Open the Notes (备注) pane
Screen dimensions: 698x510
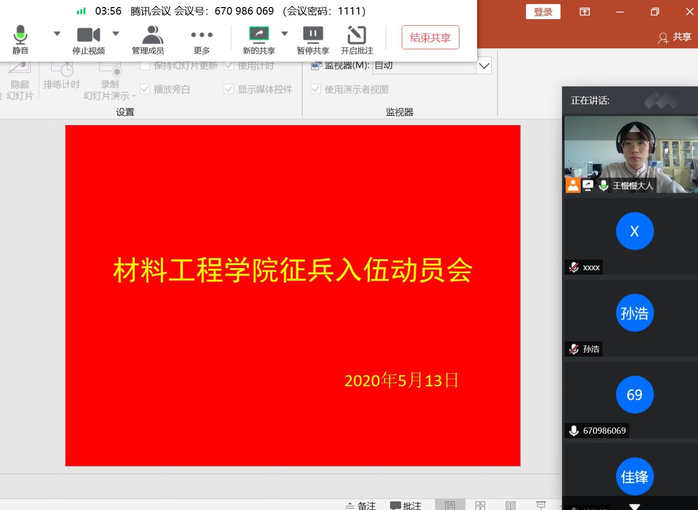[x=361, y=505]
